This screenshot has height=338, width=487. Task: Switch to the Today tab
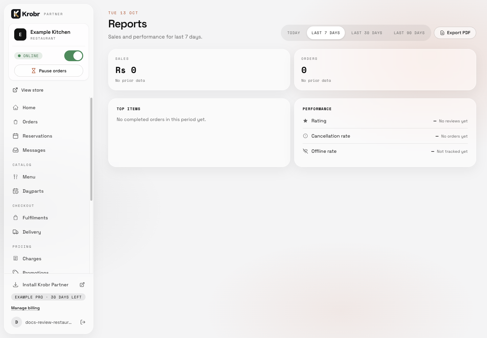click(x=294, y=33)
